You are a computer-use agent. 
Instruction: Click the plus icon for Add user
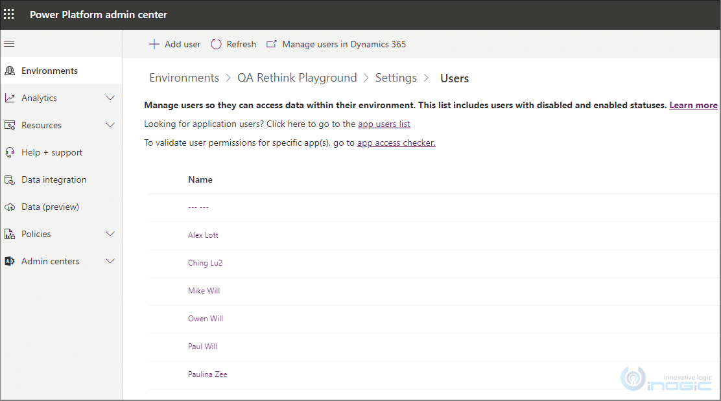pyautogui.click(x=154, y=44)
